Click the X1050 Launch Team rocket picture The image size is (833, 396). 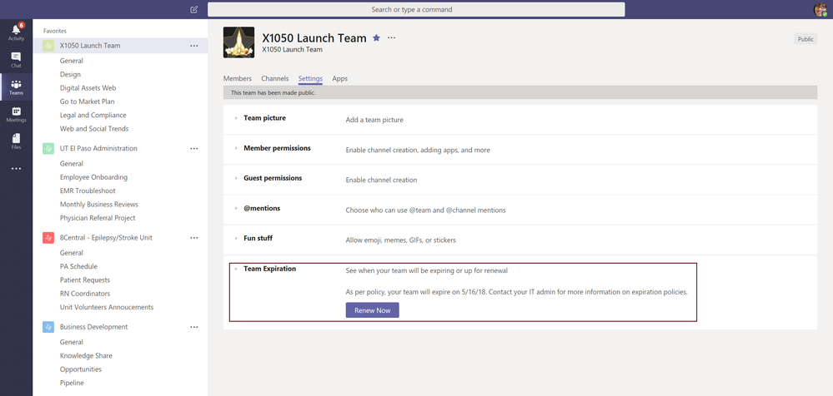[238, 42]
